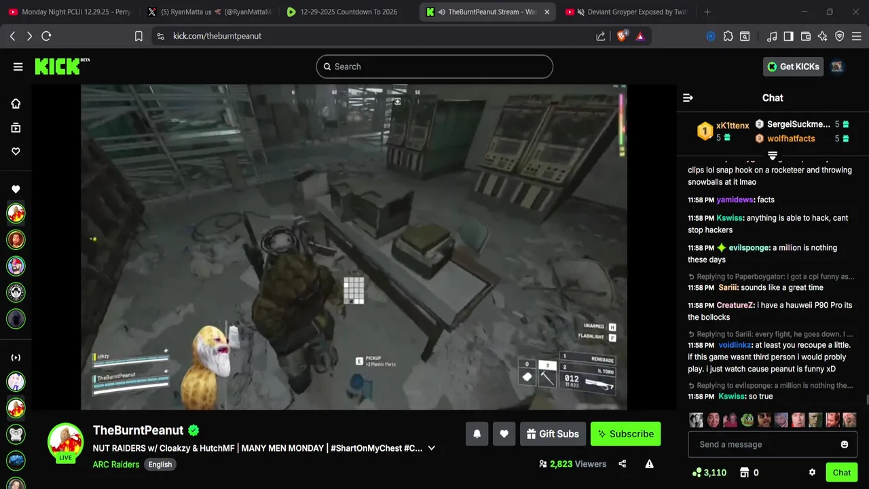The width and height of the screenshot is (869, 489).
Task: Click username Sariii in chat
Action: tap(728, 288)
